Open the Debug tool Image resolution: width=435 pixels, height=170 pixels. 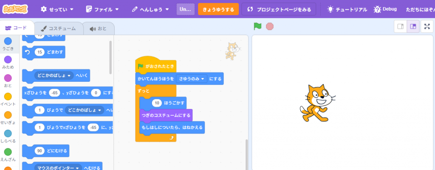coord(385,9)
